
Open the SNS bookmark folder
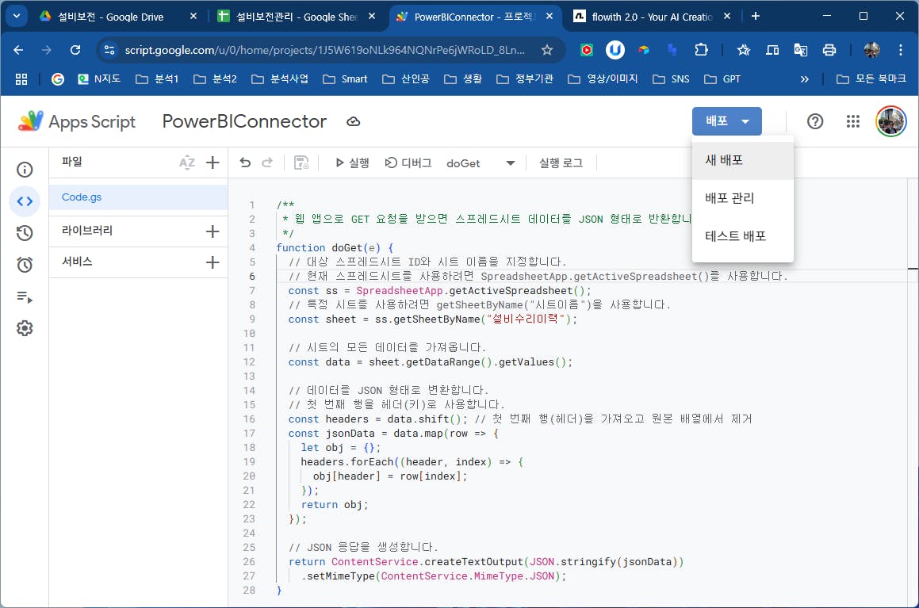[671, 79]
